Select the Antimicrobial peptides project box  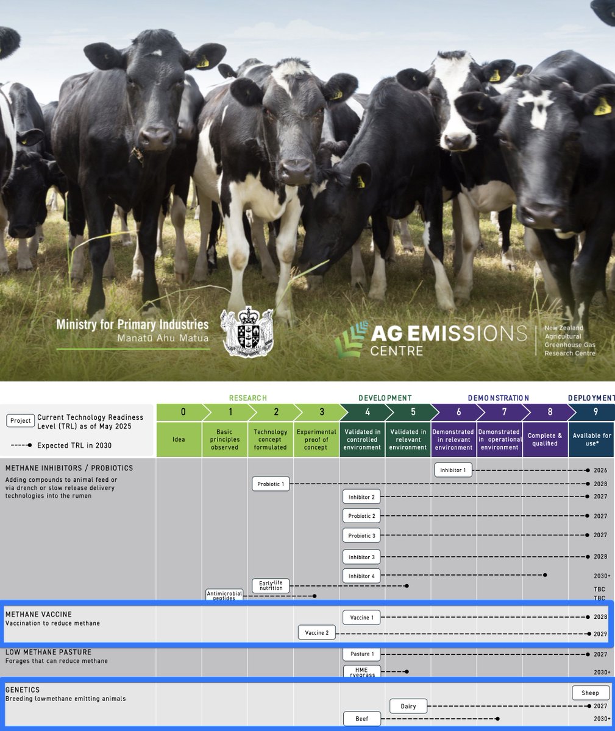pos(224,595)
